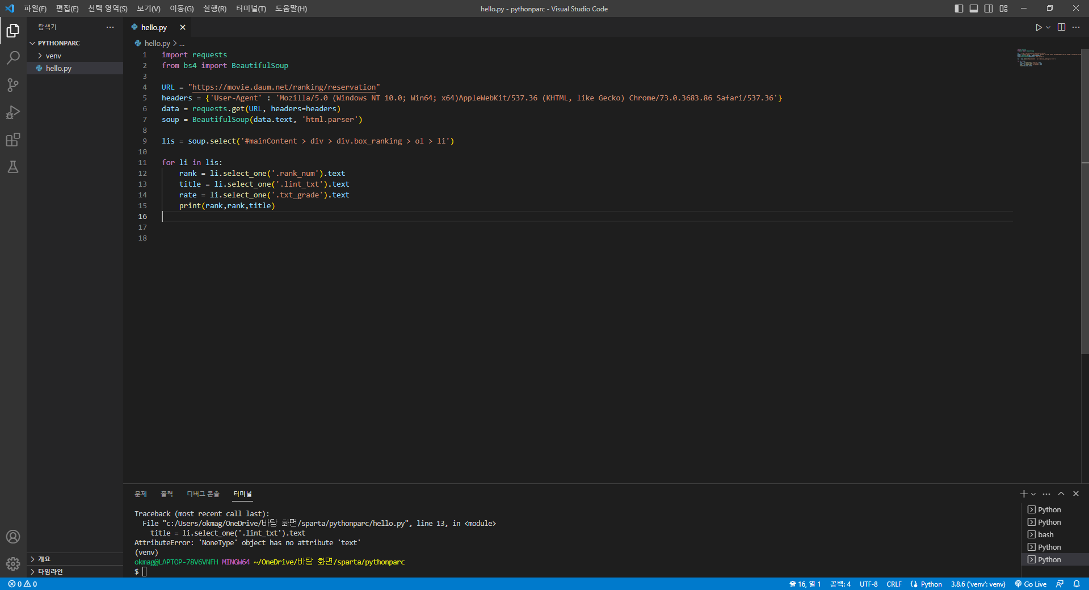Viewport: 1089px width, 590px height.
Task: Open the 이동(G) menu
Action: tap(182, 9)
